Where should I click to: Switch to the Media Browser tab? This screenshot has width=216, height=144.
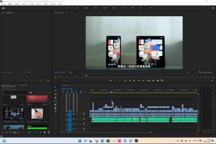[23, 85]
